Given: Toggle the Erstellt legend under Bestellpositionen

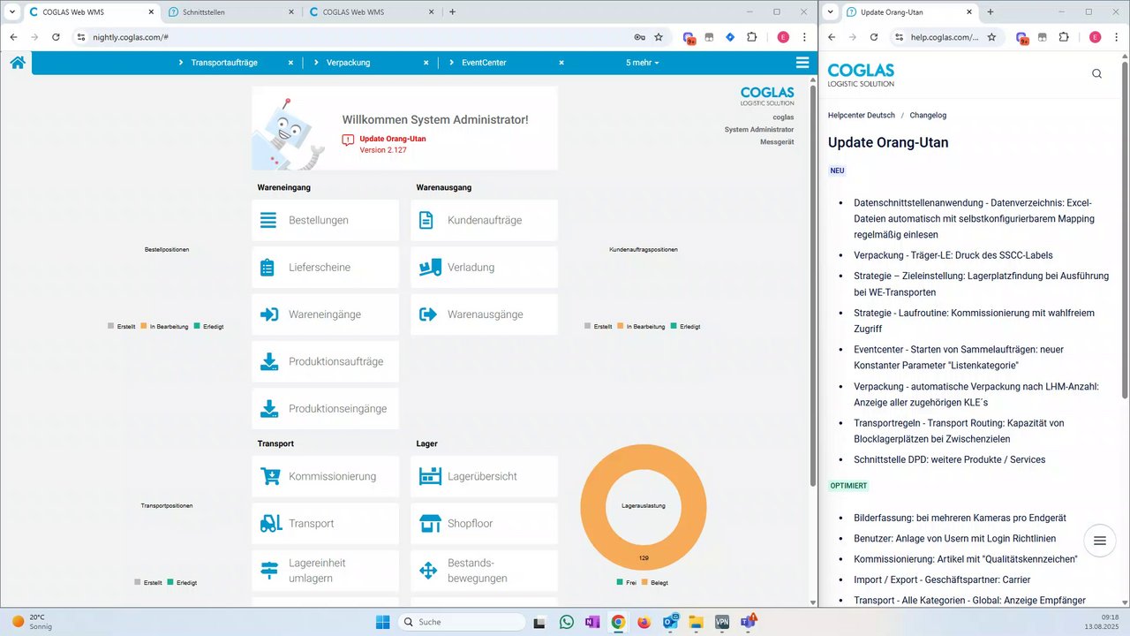Looking at the screenshot, I should 122,326.
